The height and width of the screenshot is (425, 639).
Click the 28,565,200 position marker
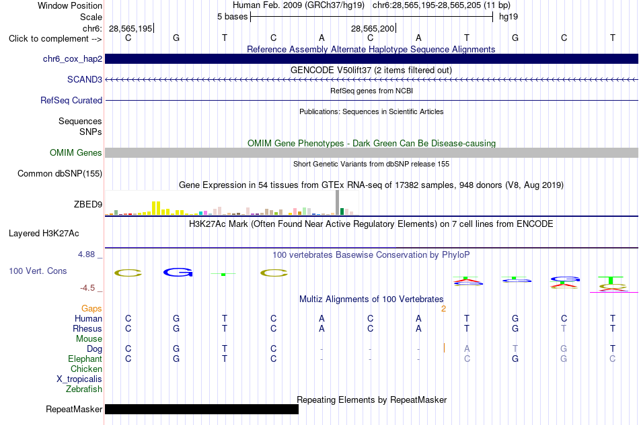tap(373, 28)
